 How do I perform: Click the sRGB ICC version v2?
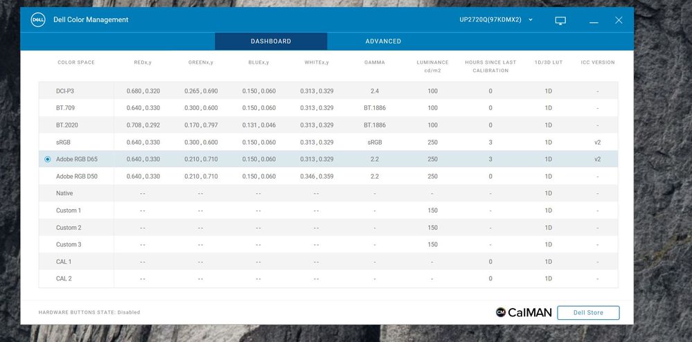pos(598,142)
